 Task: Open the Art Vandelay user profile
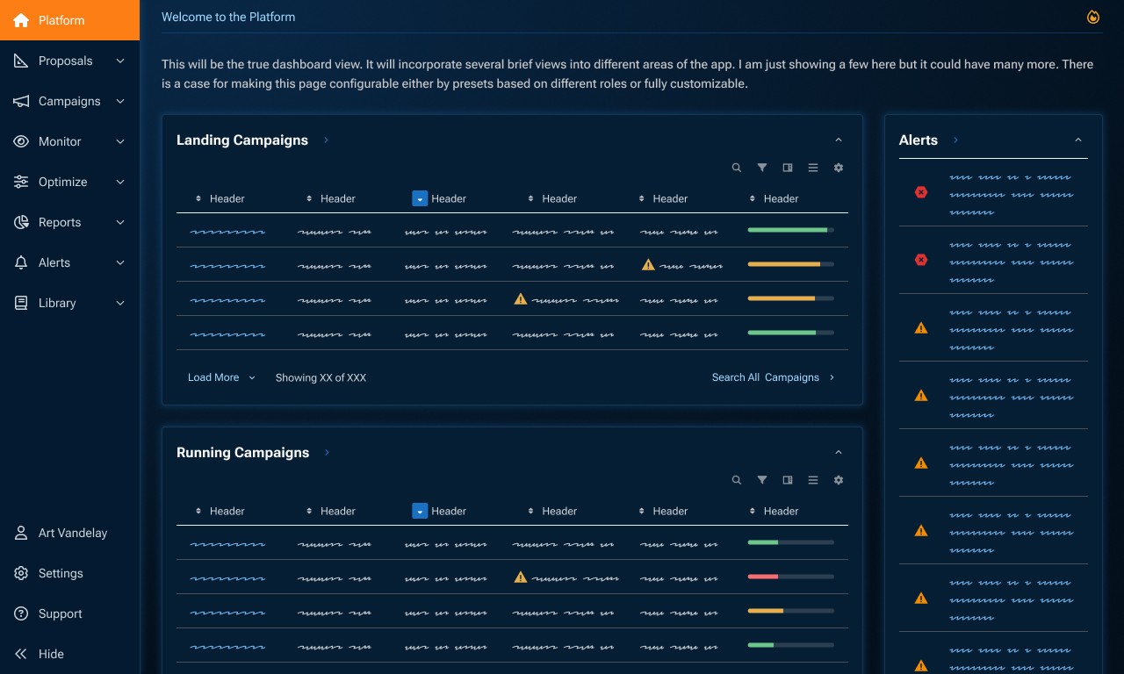pos(69,533)
